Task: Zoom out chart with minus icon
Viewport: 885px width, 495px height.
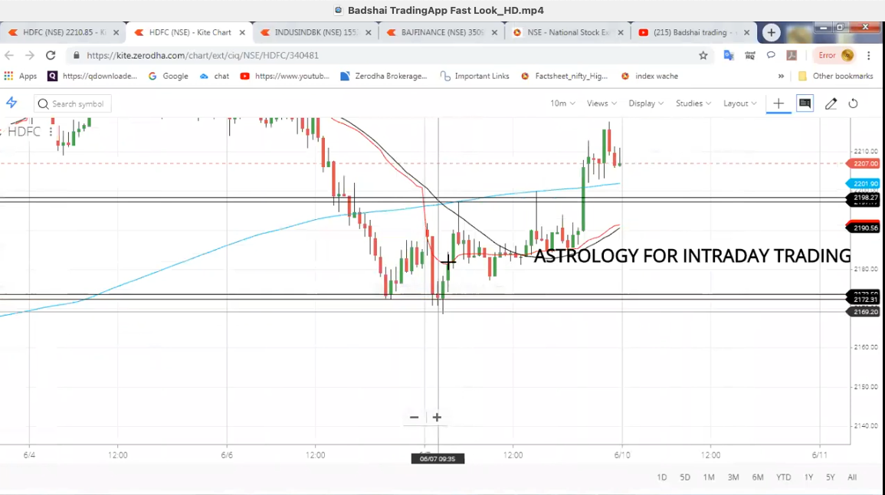Action: point(415,418)
